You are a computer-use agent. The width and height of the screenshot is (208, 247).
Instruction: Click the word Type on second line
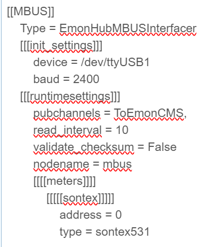[x=33, y=29]
